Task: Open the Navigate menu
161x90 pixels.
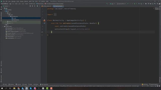Action: tap(13, 1)
